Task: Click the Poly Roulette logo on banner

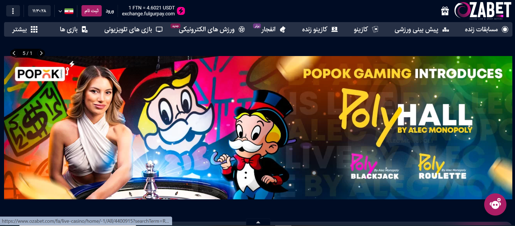Action: [x=442, y=167]
